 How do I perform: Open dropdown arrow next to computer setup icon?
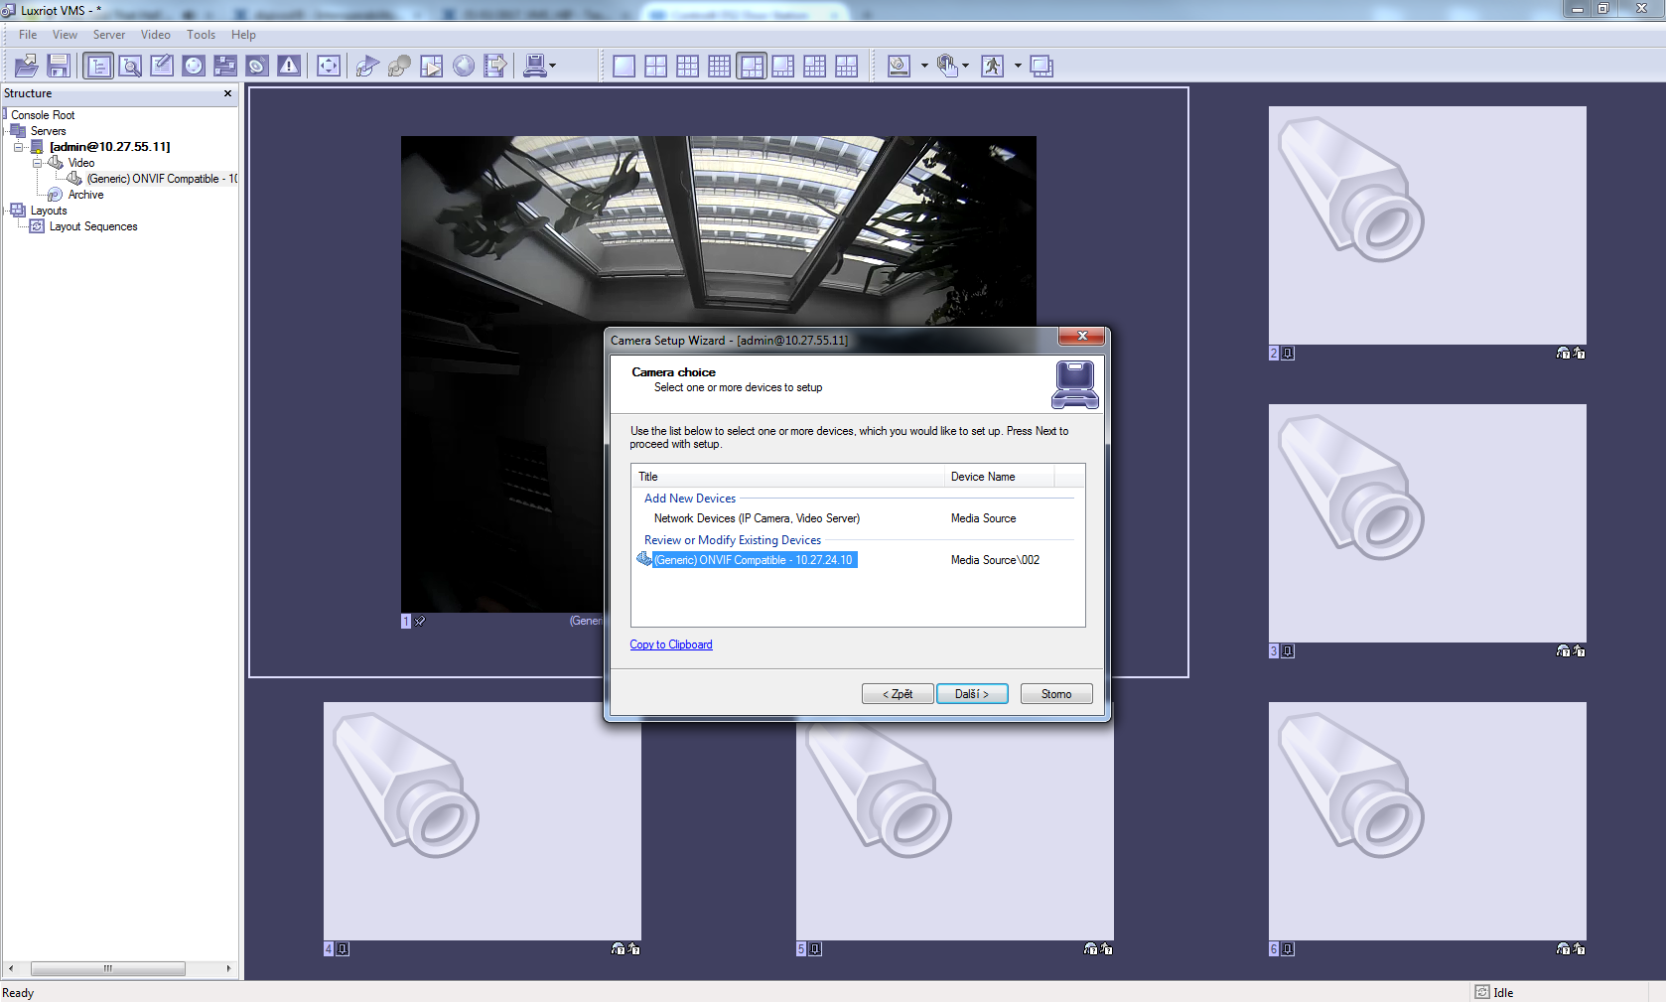pyautogui.click(x=553, y=67)
